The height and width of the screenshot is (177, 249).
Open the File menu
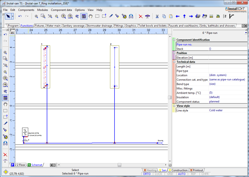[5, 10]
